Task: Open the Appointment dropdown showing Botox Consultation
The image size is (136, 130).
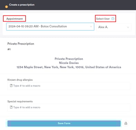Action: [x=50, y=27]
